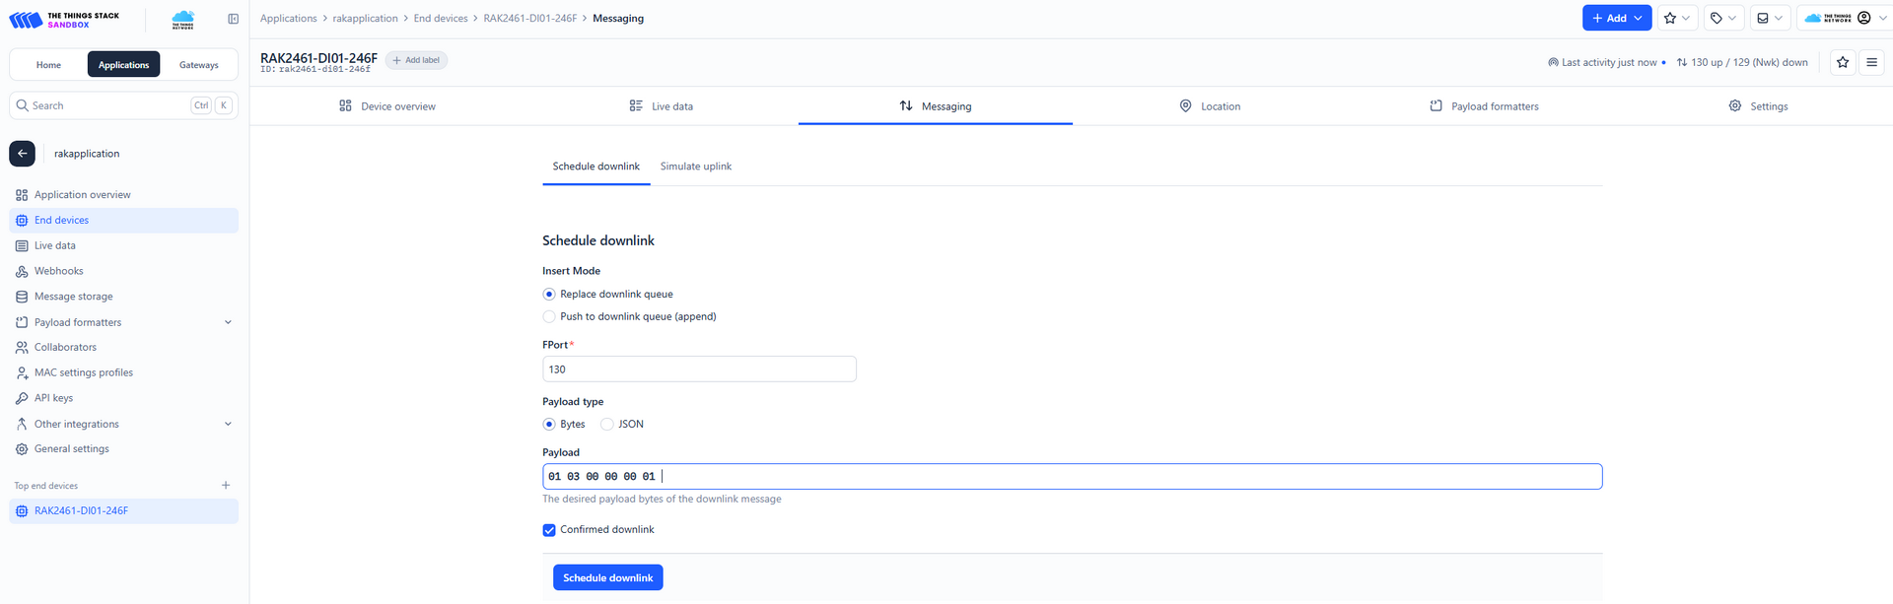Click Add label next to the device name
Screen dimensions: 1893x604
point(416,60)
